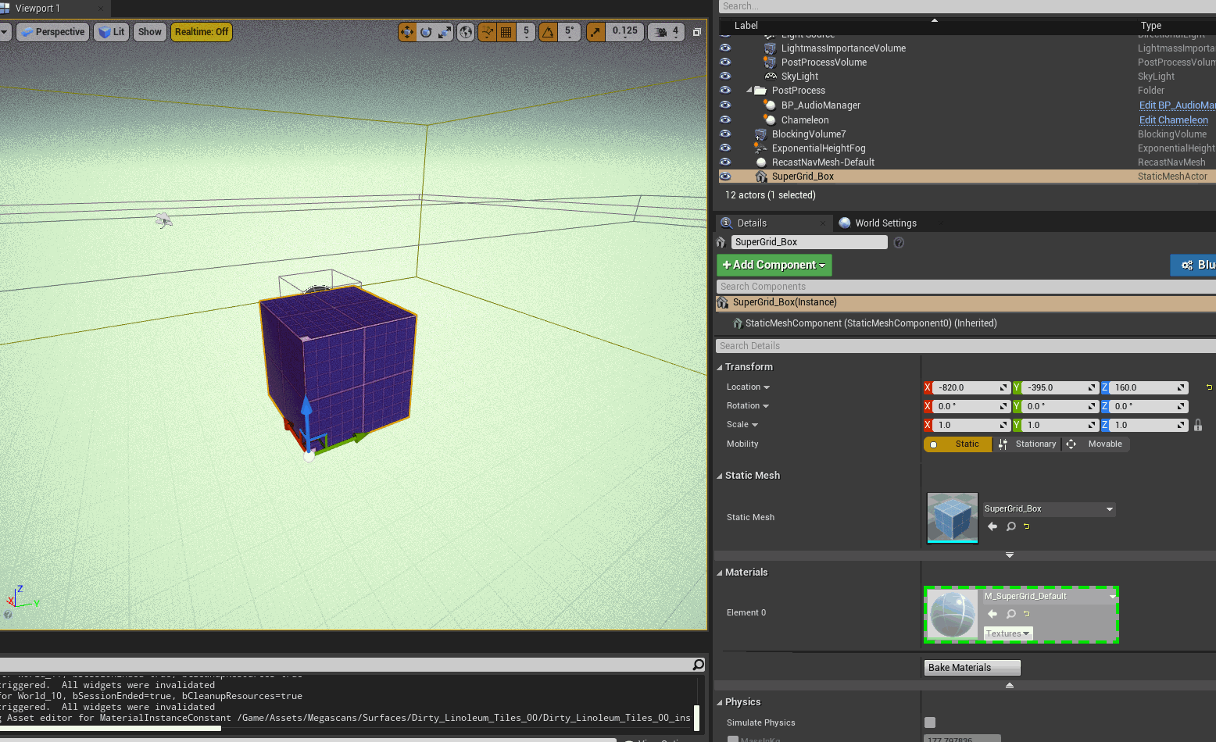The width and height of the screenshot is (1216, 742).
Task: Click the M_SuperGrid_Default material thumbnail
Action: (x=953, y=615)
